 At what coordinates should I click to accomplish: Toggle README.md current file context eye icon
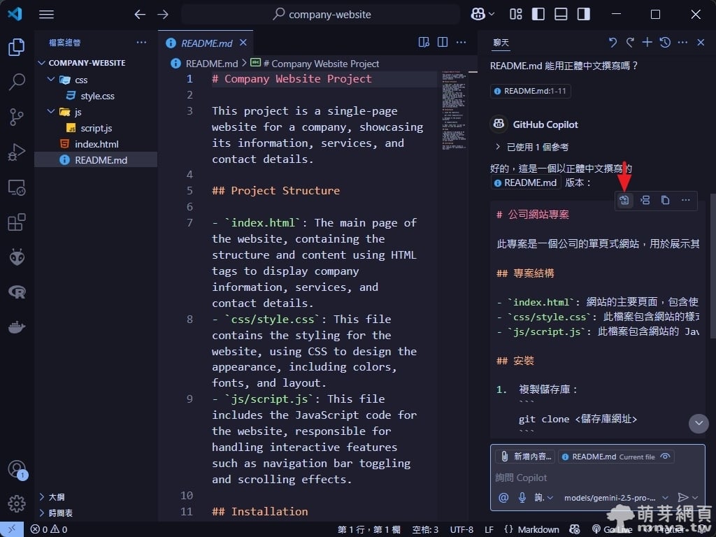pos(666,457)
